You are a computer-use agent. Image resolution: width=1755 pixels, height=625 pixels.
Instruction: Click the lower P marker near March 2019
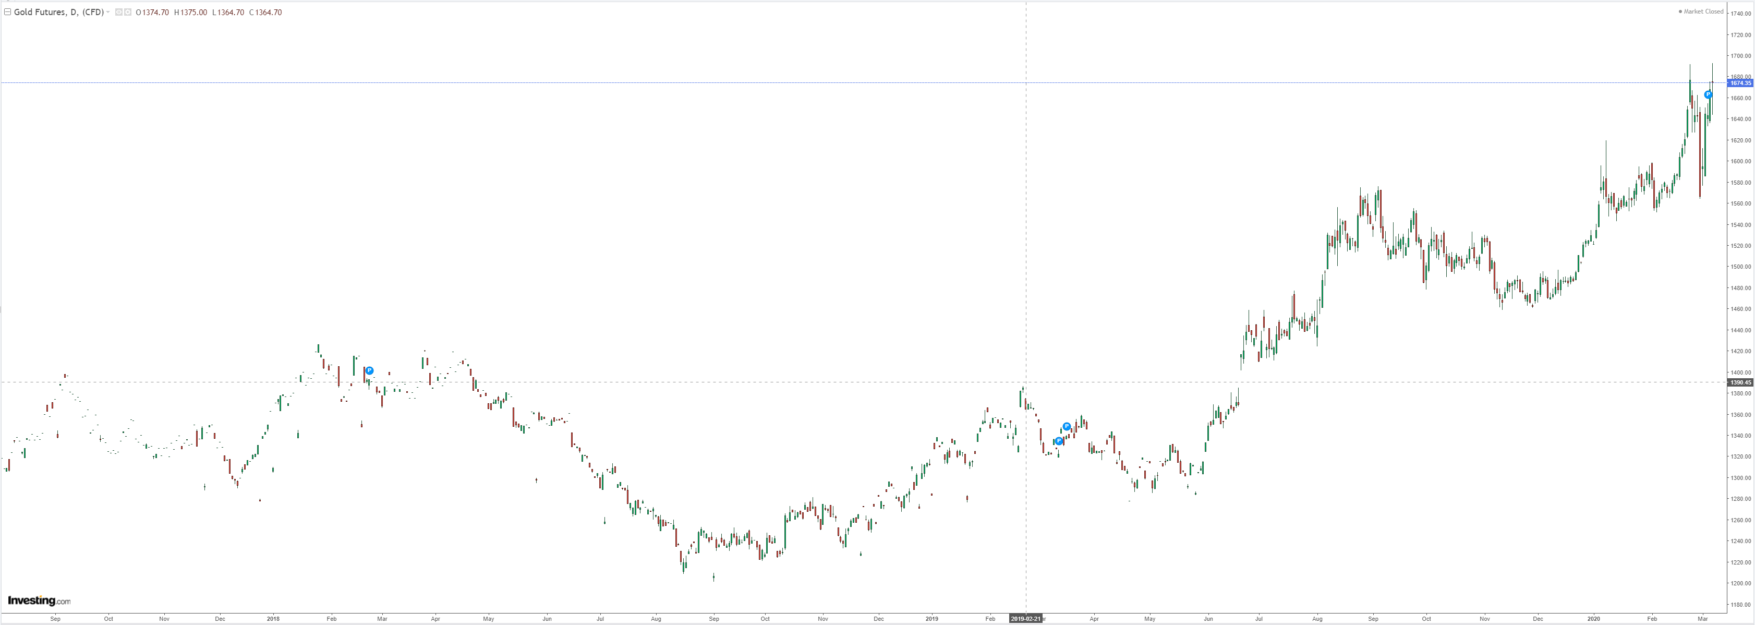pos(1059,441)
